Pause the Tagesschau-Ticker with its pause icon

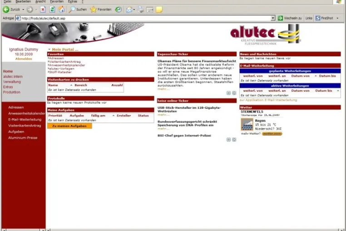228,93
